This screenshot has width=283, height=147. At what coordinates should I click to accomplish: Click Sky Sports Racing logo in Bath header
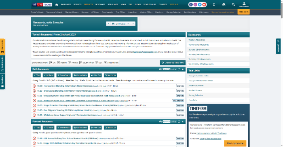tap(167, 69)
